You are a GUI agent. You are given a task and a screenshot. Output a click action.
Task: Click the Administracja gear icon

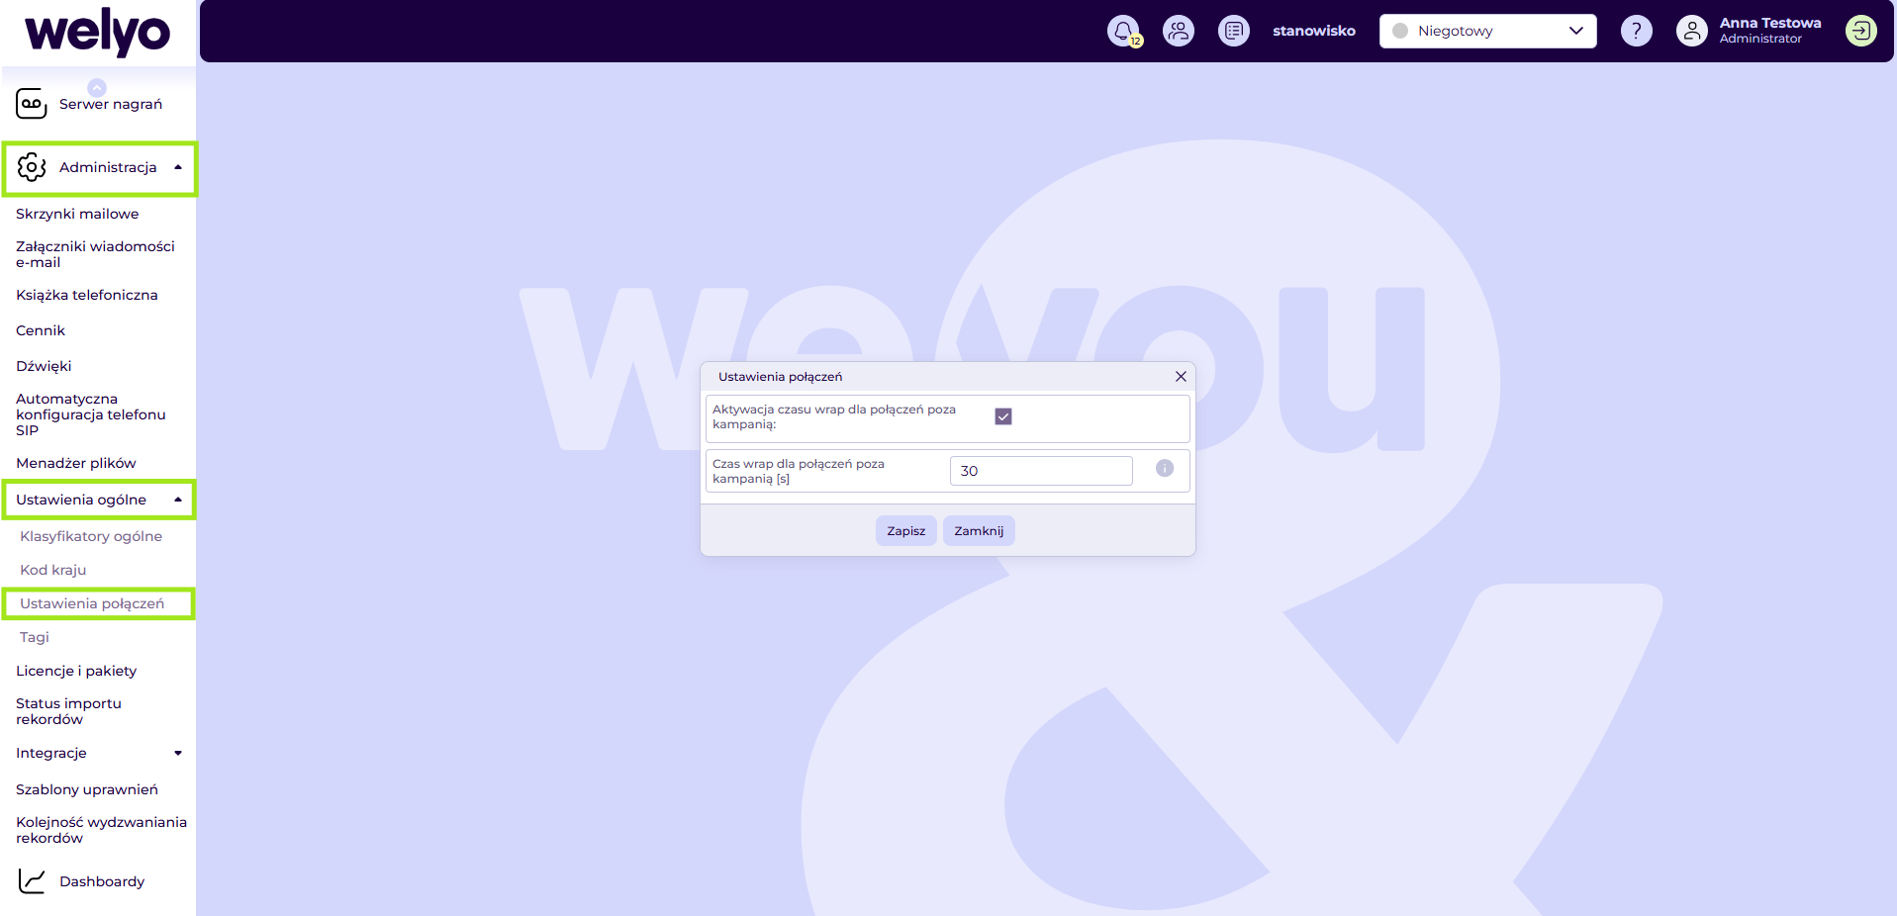coord(32,167)
